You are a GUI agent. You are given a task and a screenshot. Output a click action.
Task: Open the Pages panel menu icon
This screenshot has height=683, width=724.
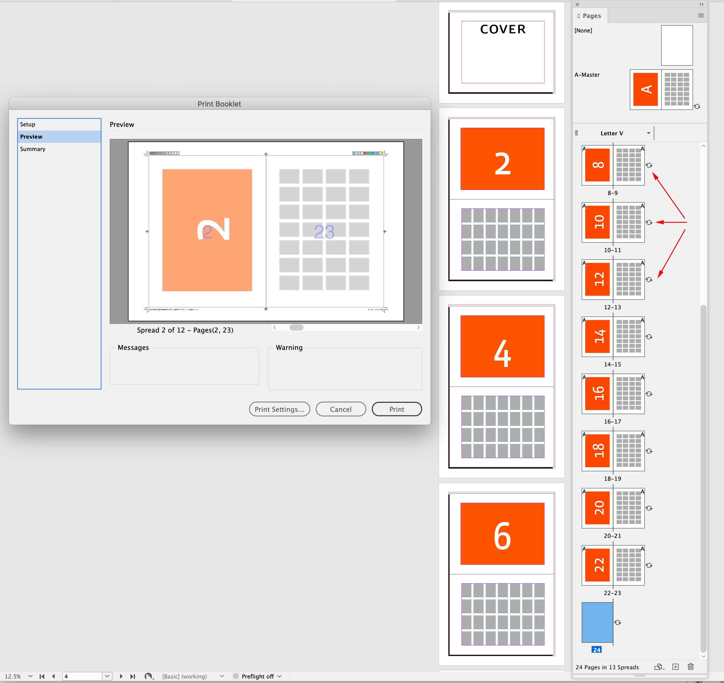pyautogui.click(x=701, y=15)
